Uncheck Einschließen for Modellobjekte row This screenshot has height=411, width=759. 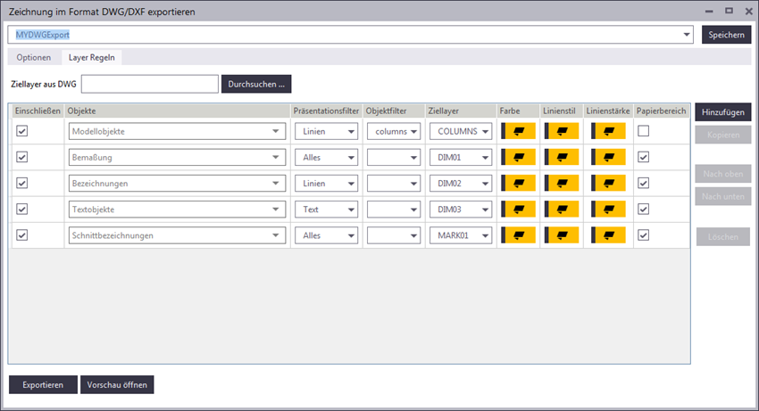pos(22,131)
